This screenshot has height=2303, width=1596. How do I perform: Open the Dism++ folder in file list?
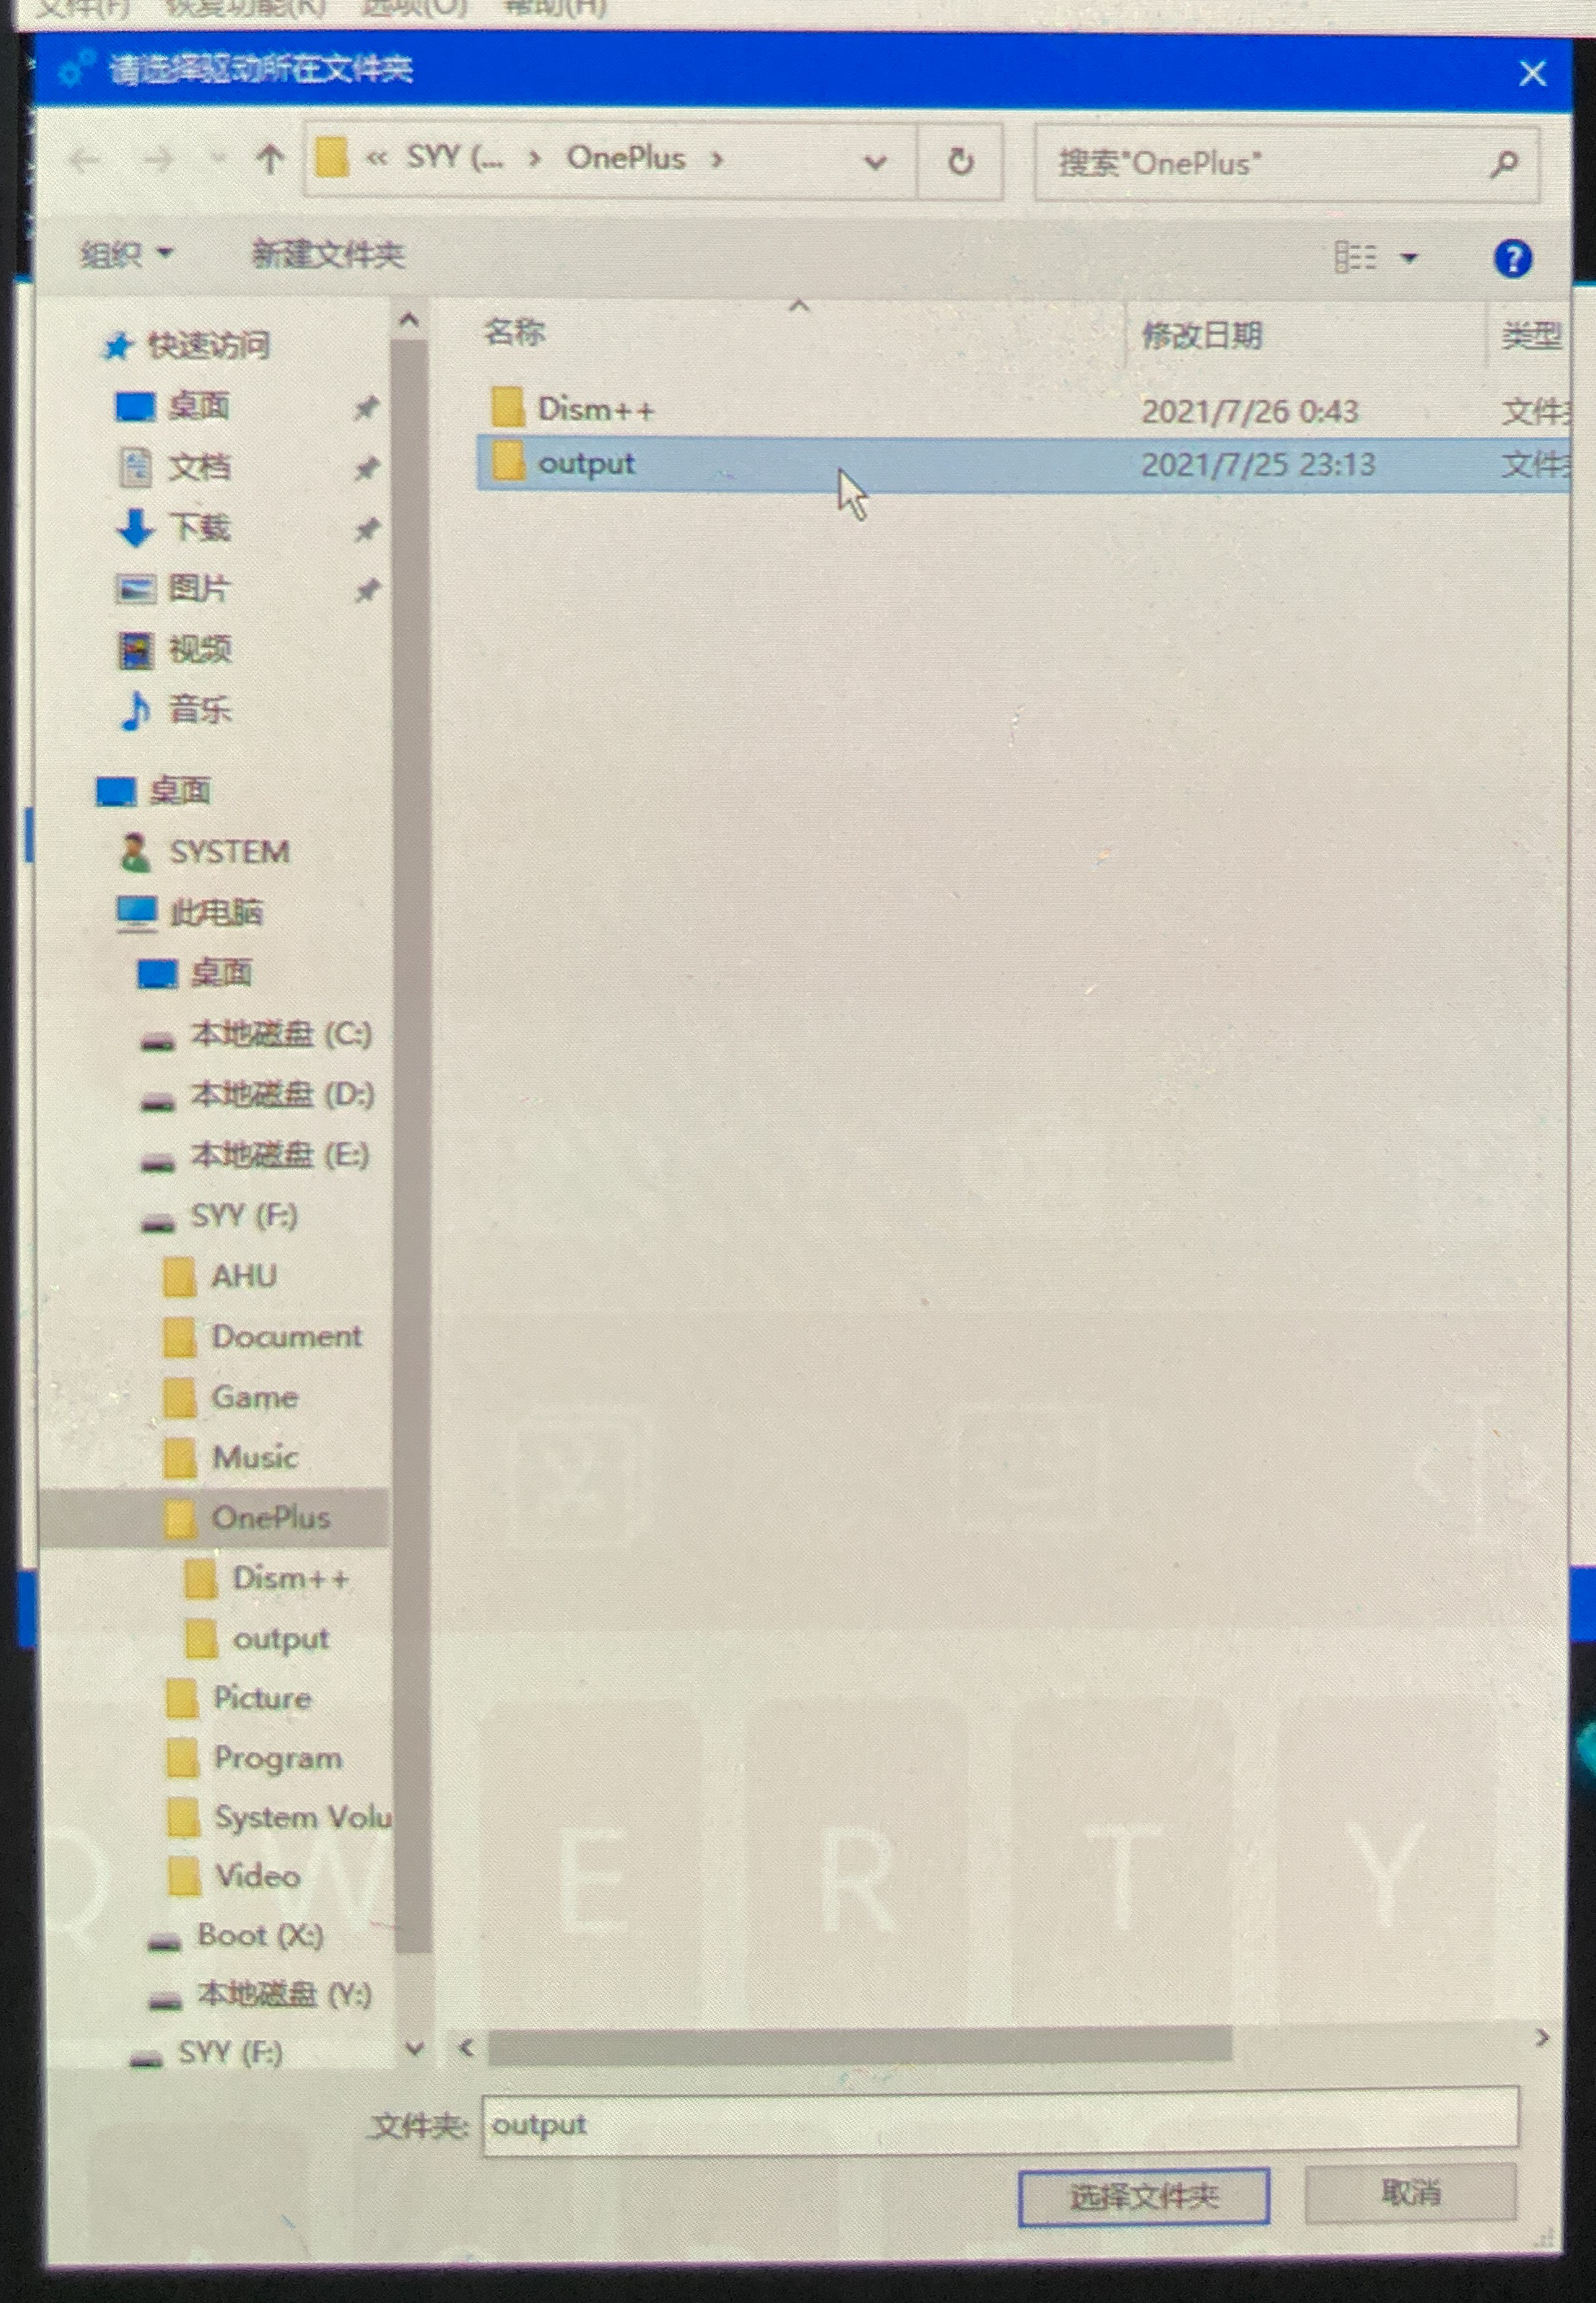click(x=595, y=409)
